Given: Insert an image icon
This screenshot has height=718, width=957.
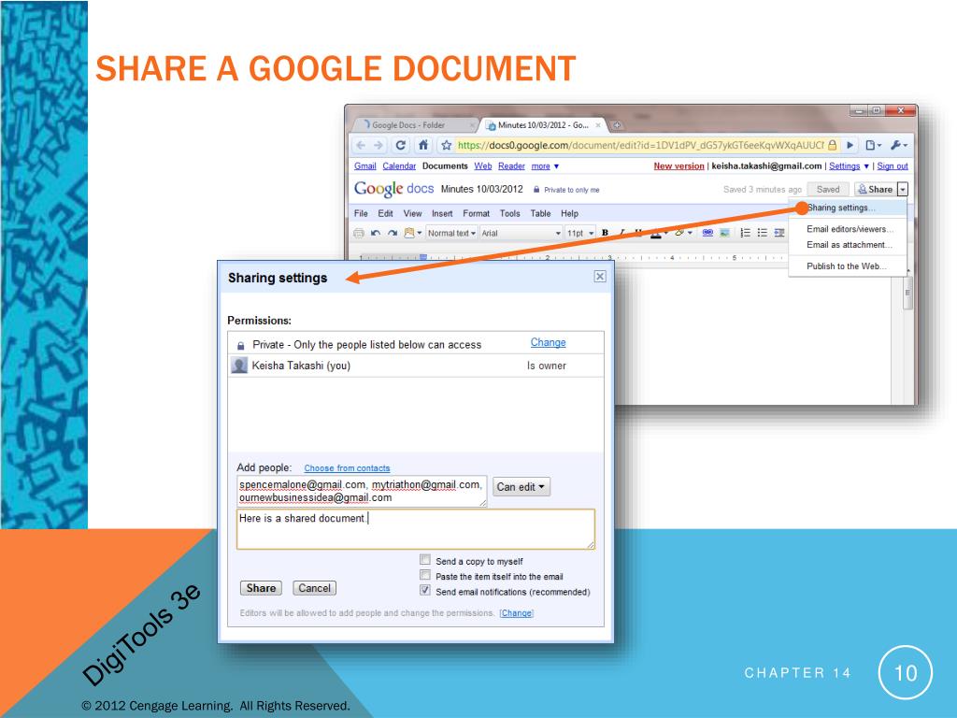Looking at the screenshot, I should click(724, 233).
